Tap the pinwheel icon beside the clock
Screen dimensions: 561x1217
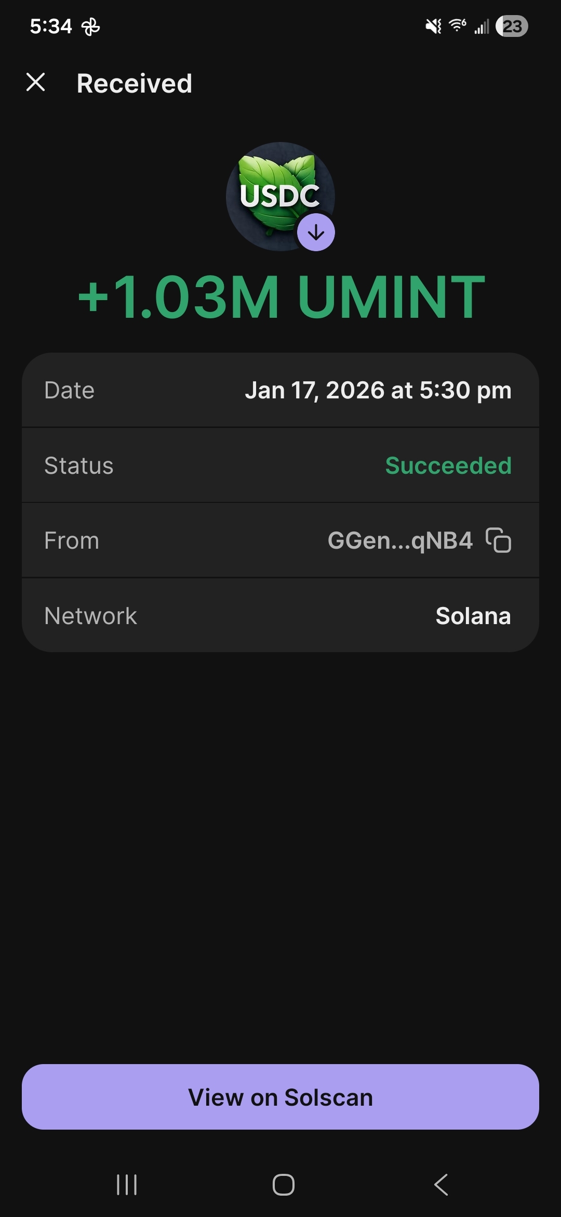(90, 27)
